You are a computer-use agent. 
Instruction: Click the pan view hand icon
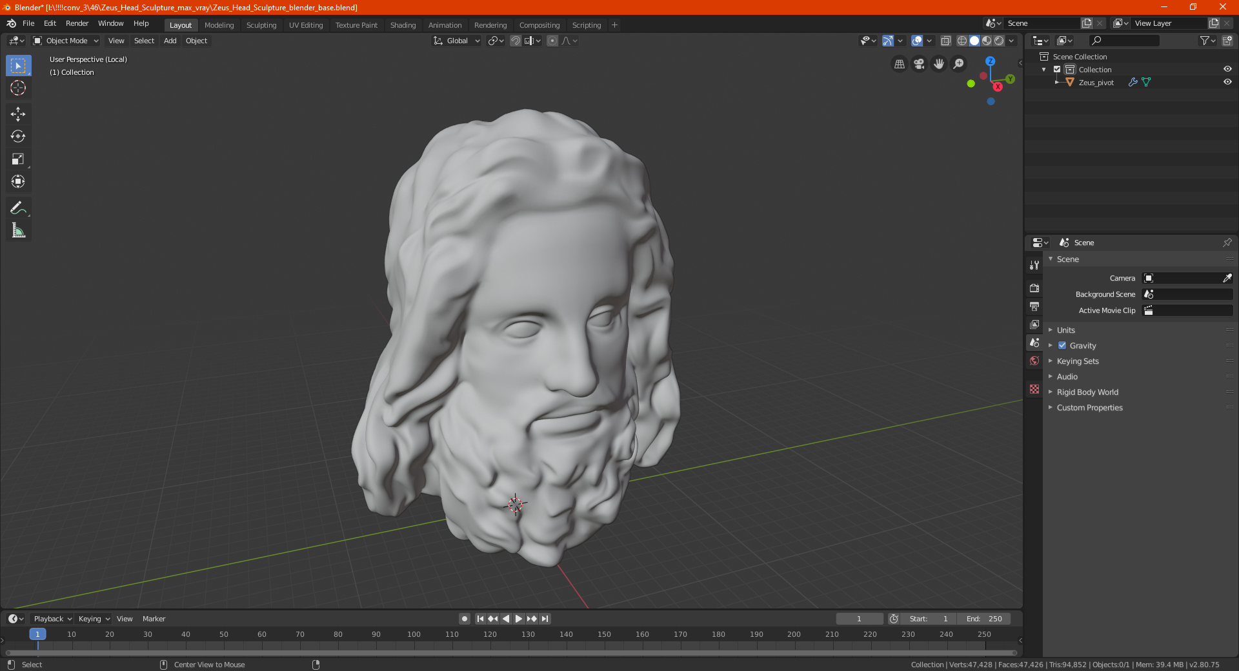coord(939,64)
